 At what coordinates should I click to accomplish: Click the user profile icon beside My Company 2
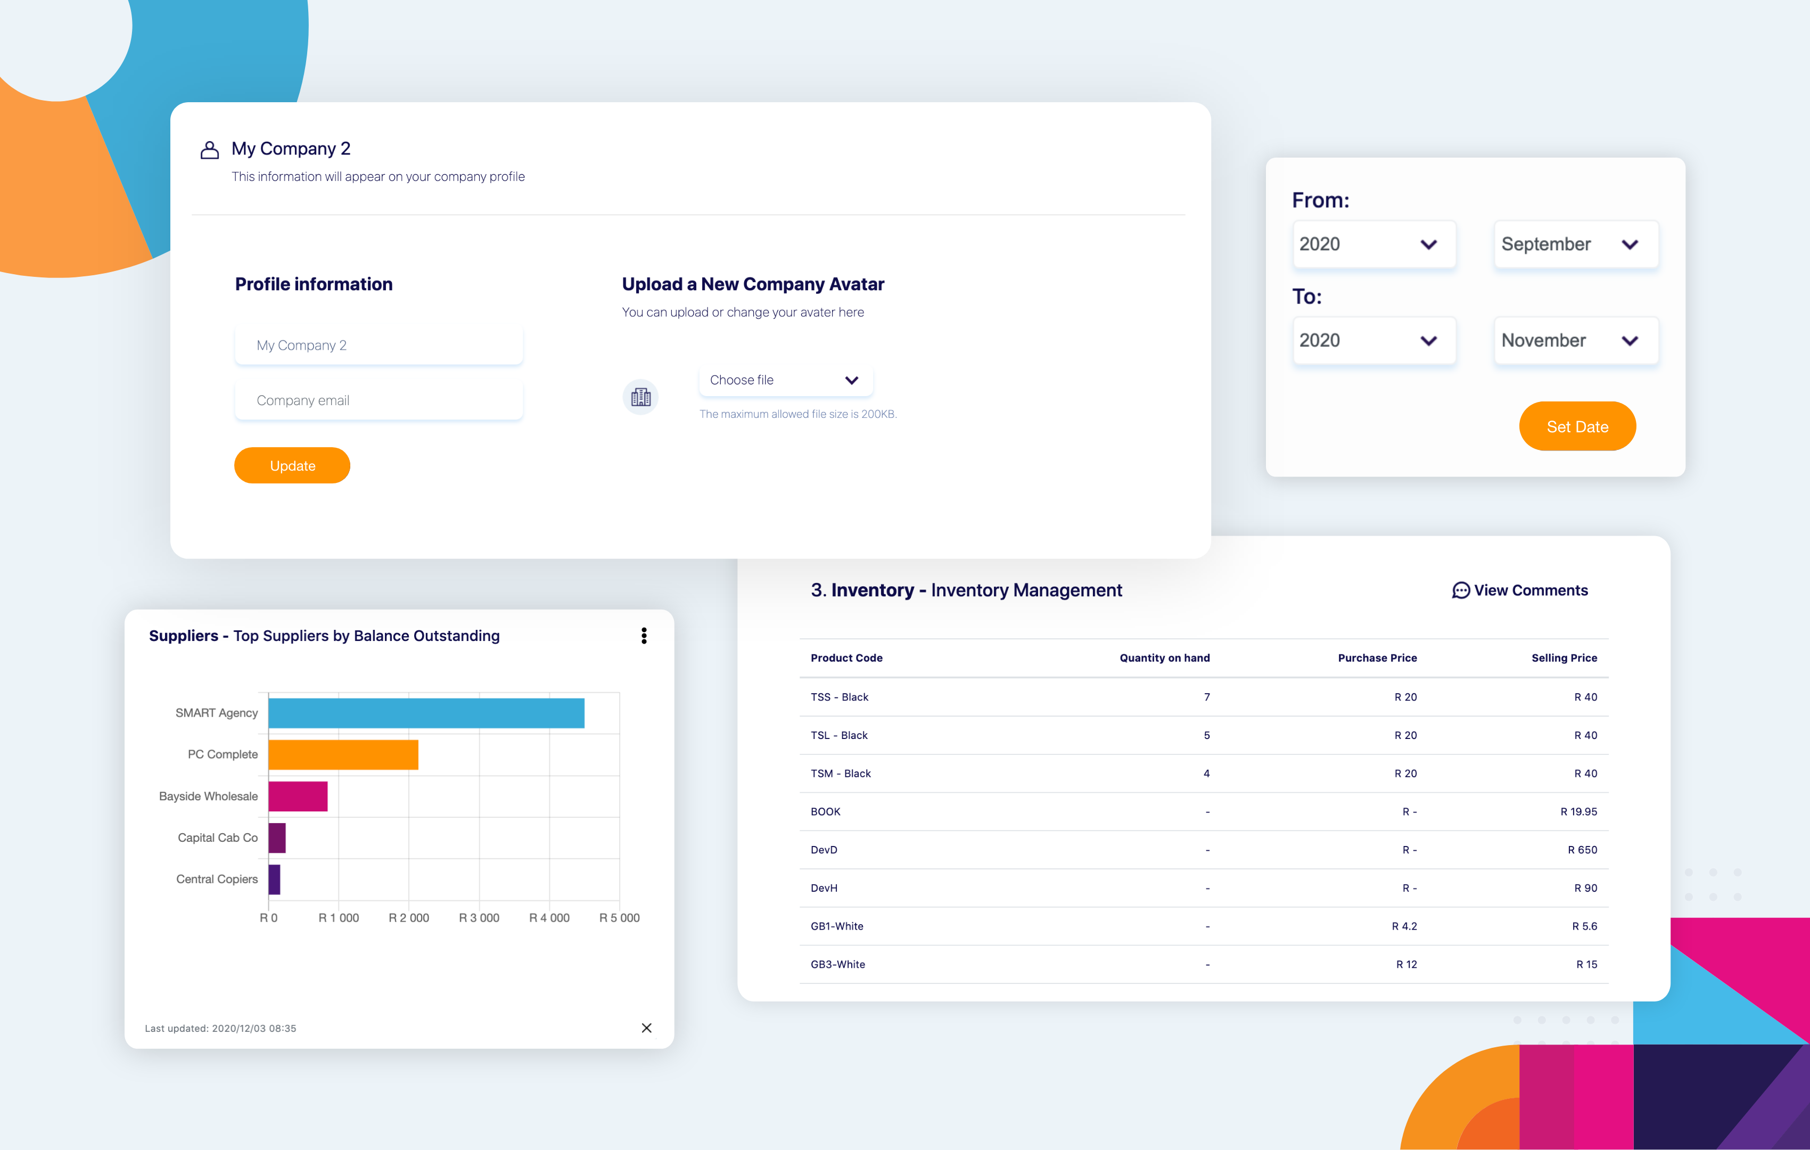click(x=210, y=150)
